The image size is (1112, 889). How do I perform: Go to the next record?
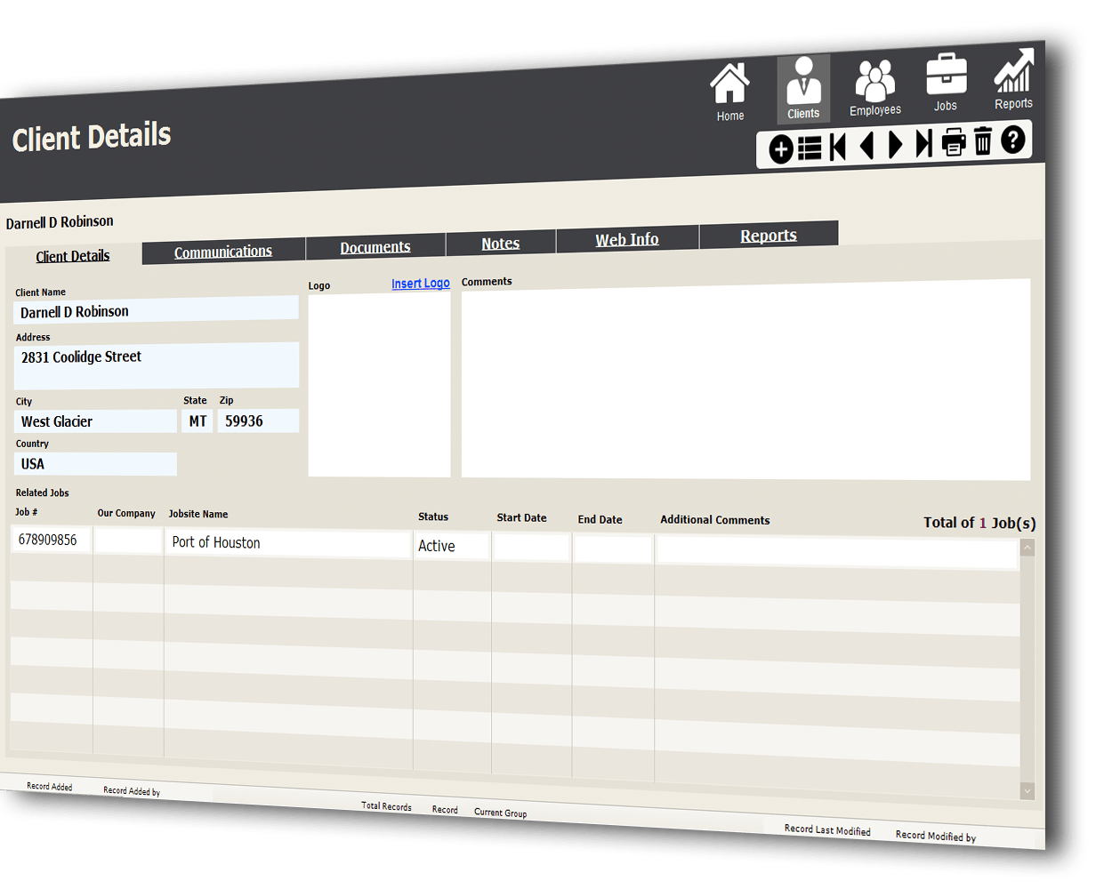coord(895,144)
